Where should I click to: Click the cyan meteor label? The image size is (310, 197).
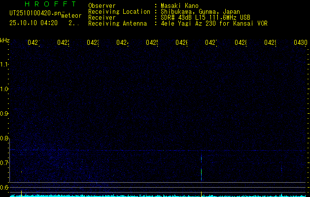(71, 15)
